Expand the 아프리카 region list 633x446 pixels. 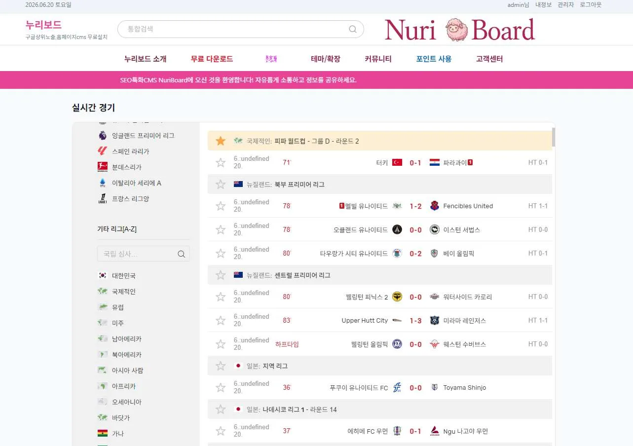pyautogui.click(x=124, y=386)
